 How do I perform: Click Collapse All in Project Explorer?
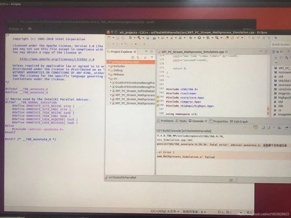click(x=133, y=58)
